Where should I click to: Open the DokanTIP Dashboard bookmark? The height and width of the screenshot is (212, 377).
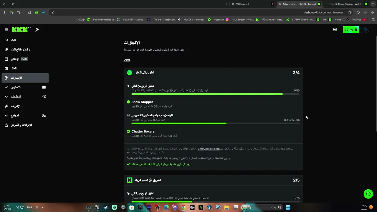click(137, 20)
